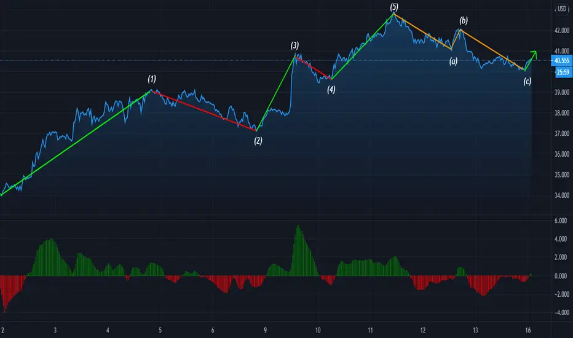Click date 9 on the time axis
The width and height of the screenshot is (573, 338).
[266, 331]
